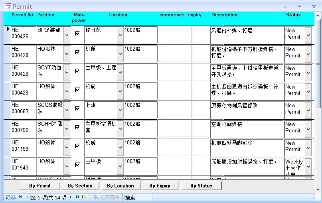Advance to next record arrow
The width and height of the screenshot is (322, 203).
(x=71, y=197)
